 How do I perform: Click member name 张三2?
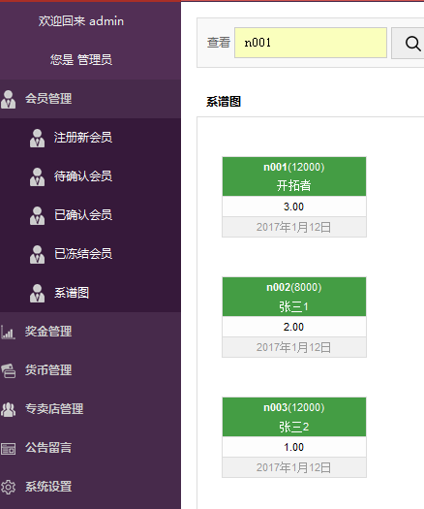tap(294, 427)
